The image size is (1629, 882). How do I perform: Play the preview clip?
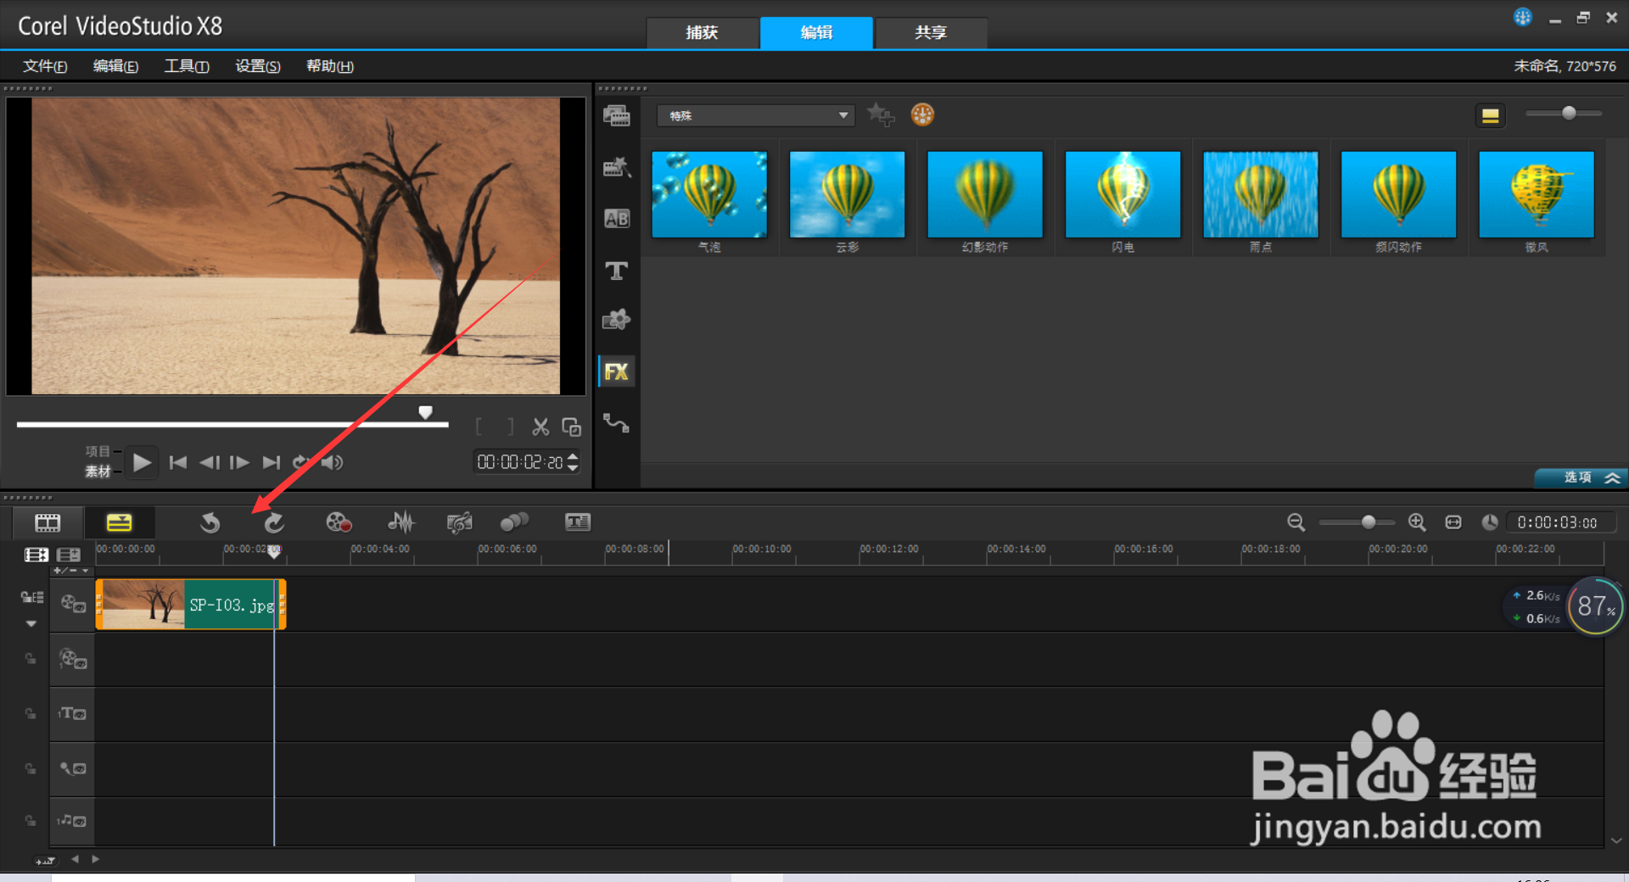point(142,462)
